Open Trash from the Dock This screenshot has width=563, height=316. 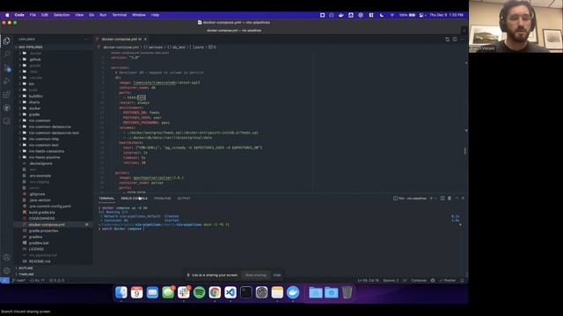pyautogui.click(x=347, y=292)
